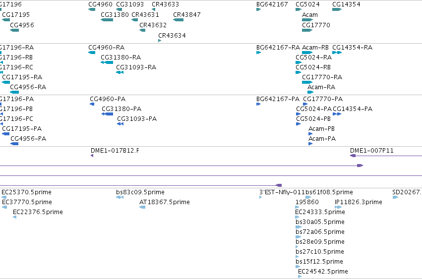Open the CG17195 gene label
The width and height of the screenshot is (422, 279).
tap(16, 15)
